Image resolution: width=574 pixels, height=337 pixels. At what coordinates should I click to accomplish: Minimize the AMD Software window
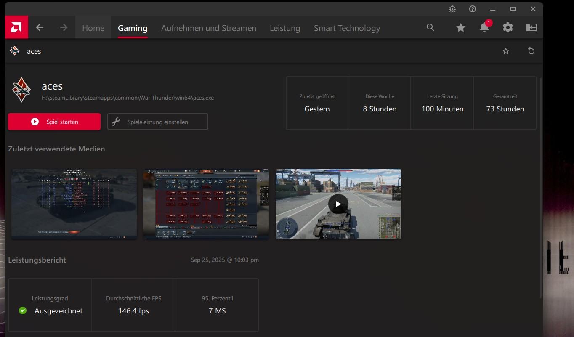pos(493,9)
